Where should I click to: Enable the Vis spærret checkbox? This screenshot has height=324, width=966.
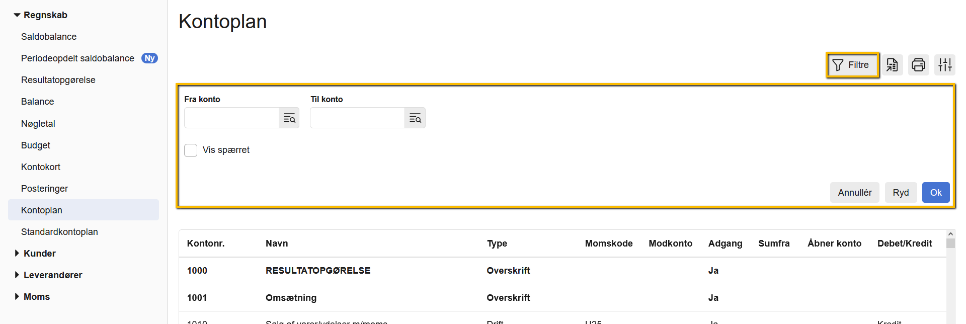coord(191,150)
